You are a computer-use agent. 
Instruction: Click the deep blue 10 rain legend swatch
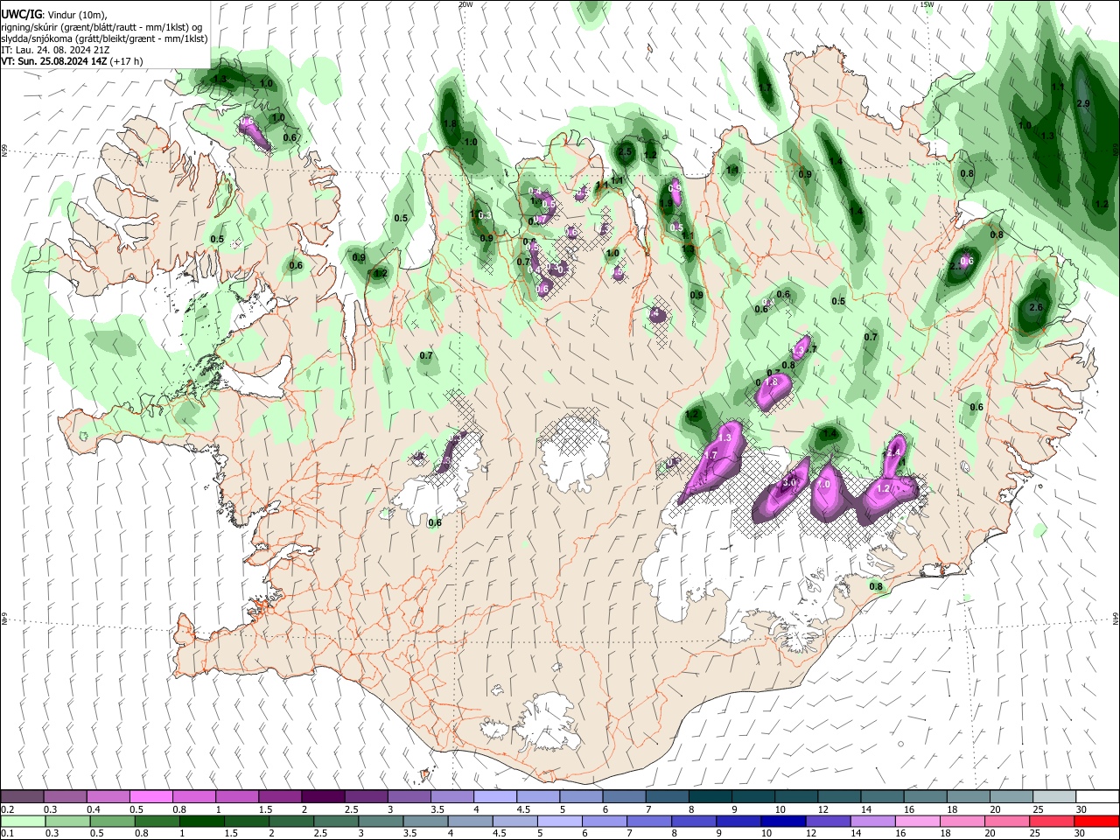tap(782, 822)
